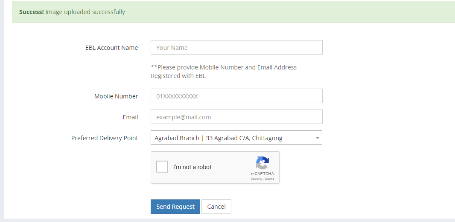Viewport: 455px width, 222px height.
Task: Click the "I'm not a robot" label text
Action: [192, 167]
